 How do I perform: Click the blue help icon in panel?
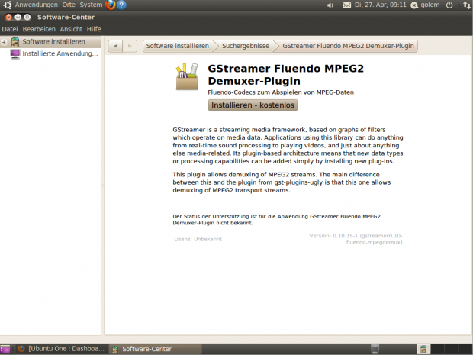[122, 5]
